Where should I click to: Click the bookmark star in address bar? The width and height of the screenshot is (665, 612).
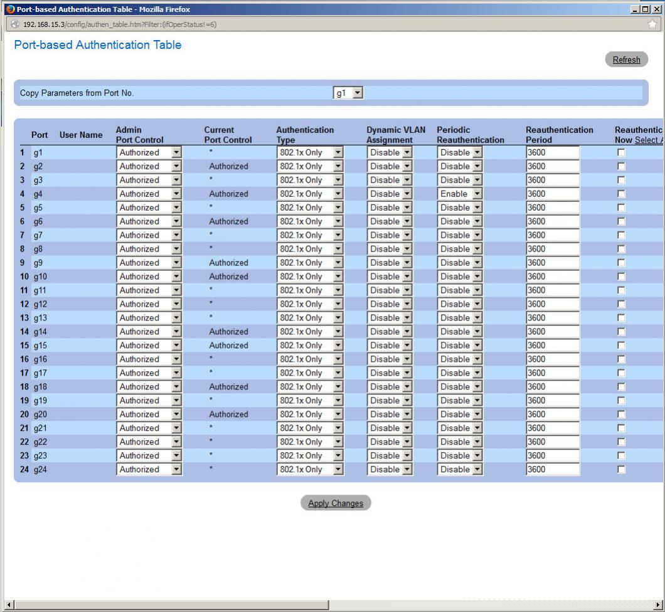tap(652, 24)
